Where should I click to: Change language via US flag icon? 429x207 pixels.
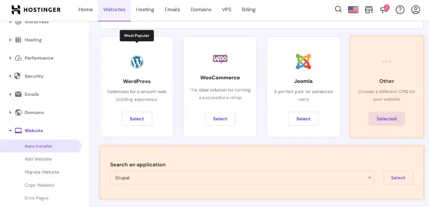[353, 10]
